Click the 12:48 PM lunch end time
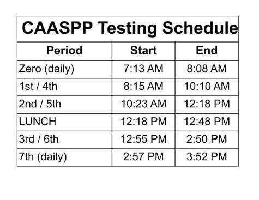 click(x=207, y=122)
